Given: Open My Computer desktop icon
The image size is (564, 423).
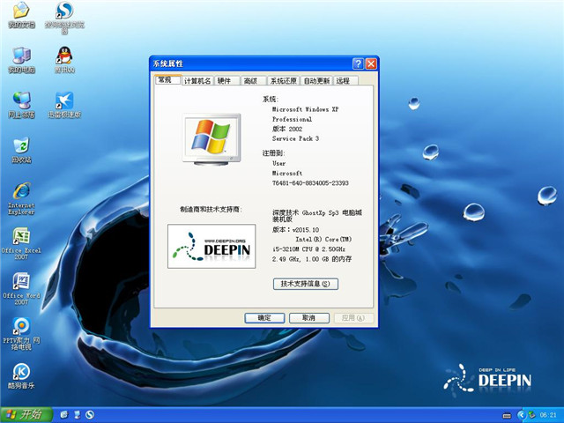Looking at the screenshot, I should click(x=19, y=56).
